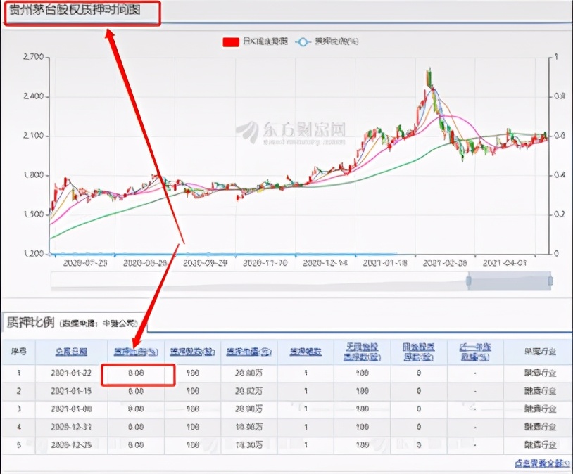Screen dimensions: 573x474
Task: Select the 2021-01-22 date cell in row 1
Action: (x=73, y=372)
